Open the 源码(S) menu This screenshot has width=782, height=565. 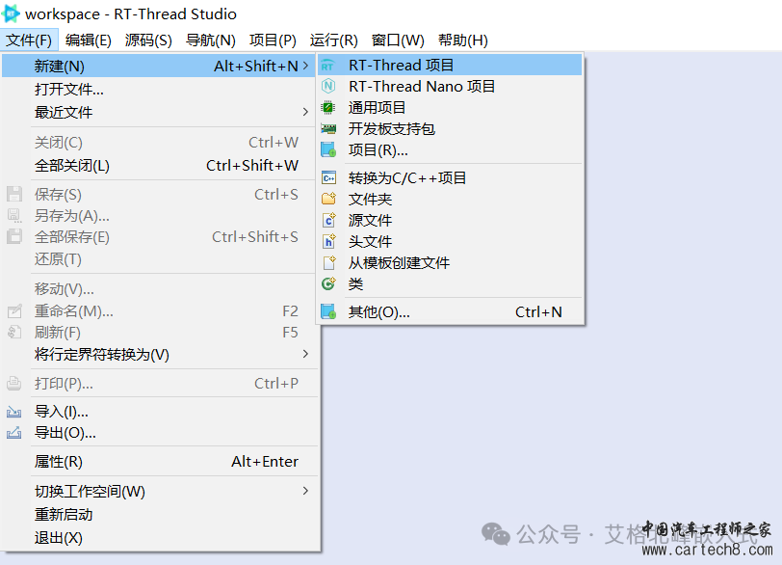coord(148,40)
